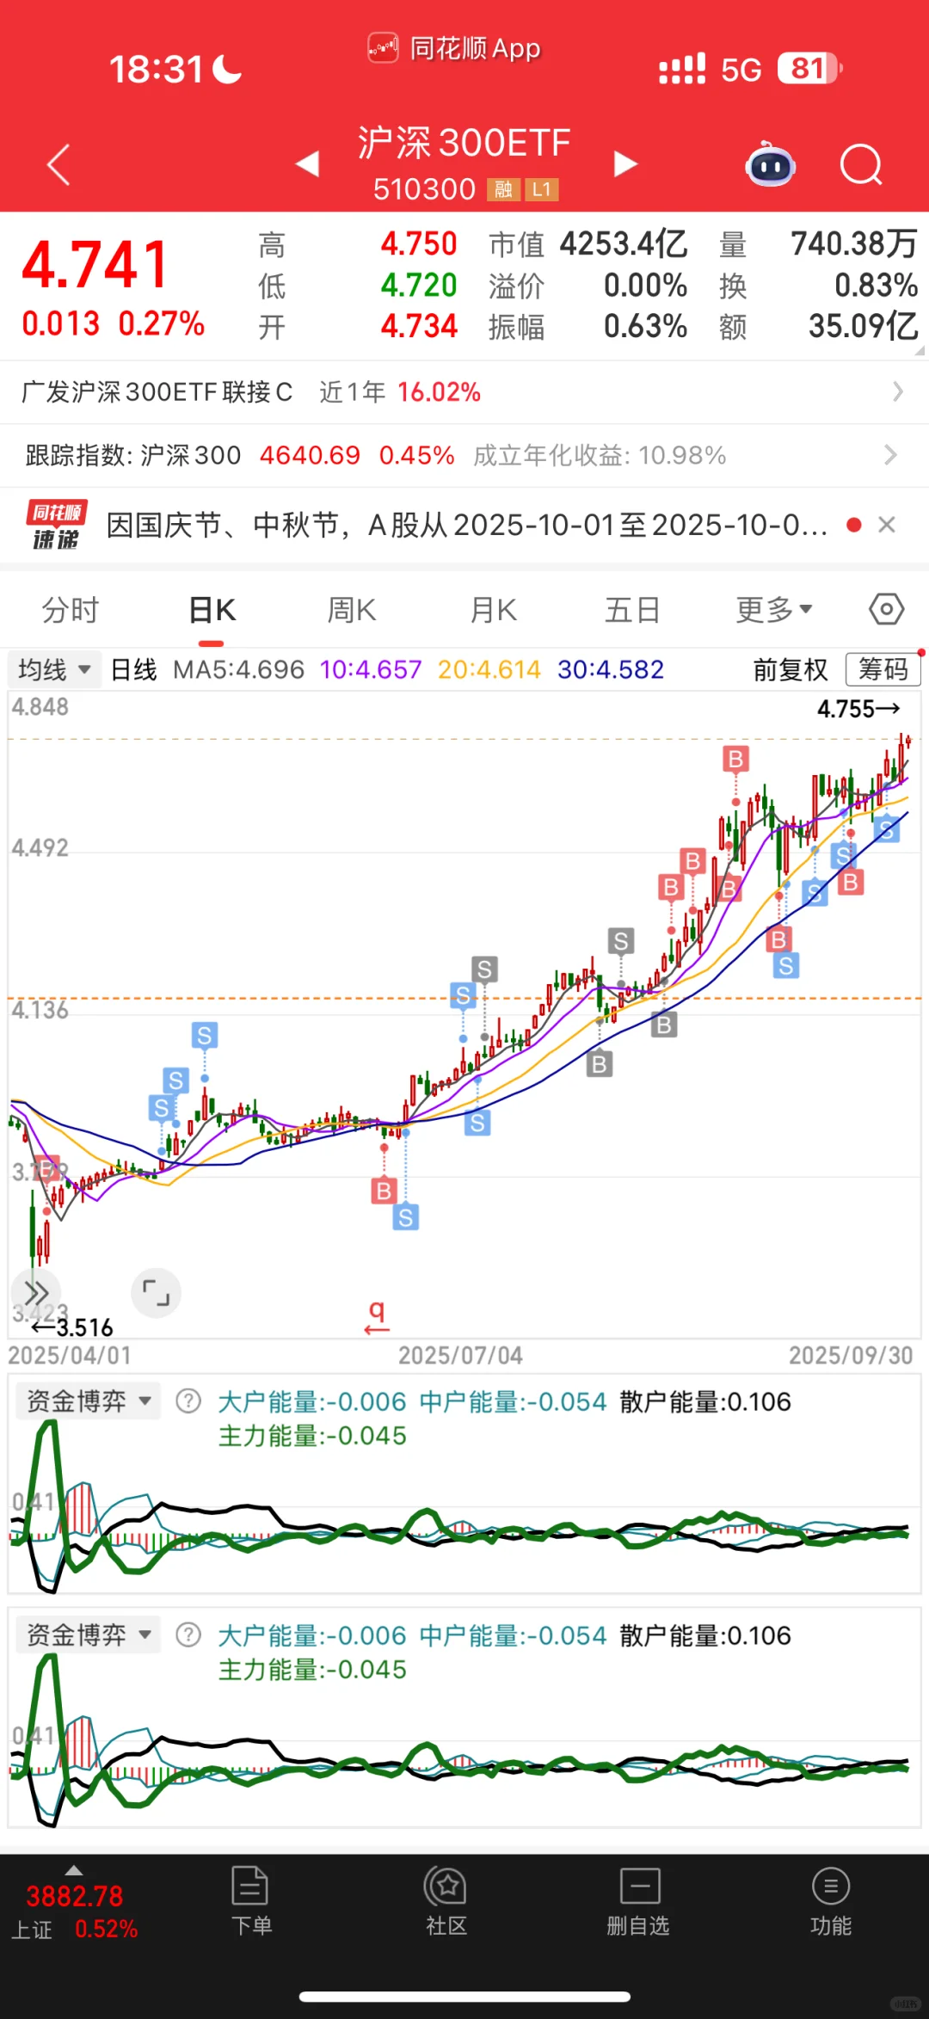
Task: Tap the back arrow in the header
Action: pos(58,164)
